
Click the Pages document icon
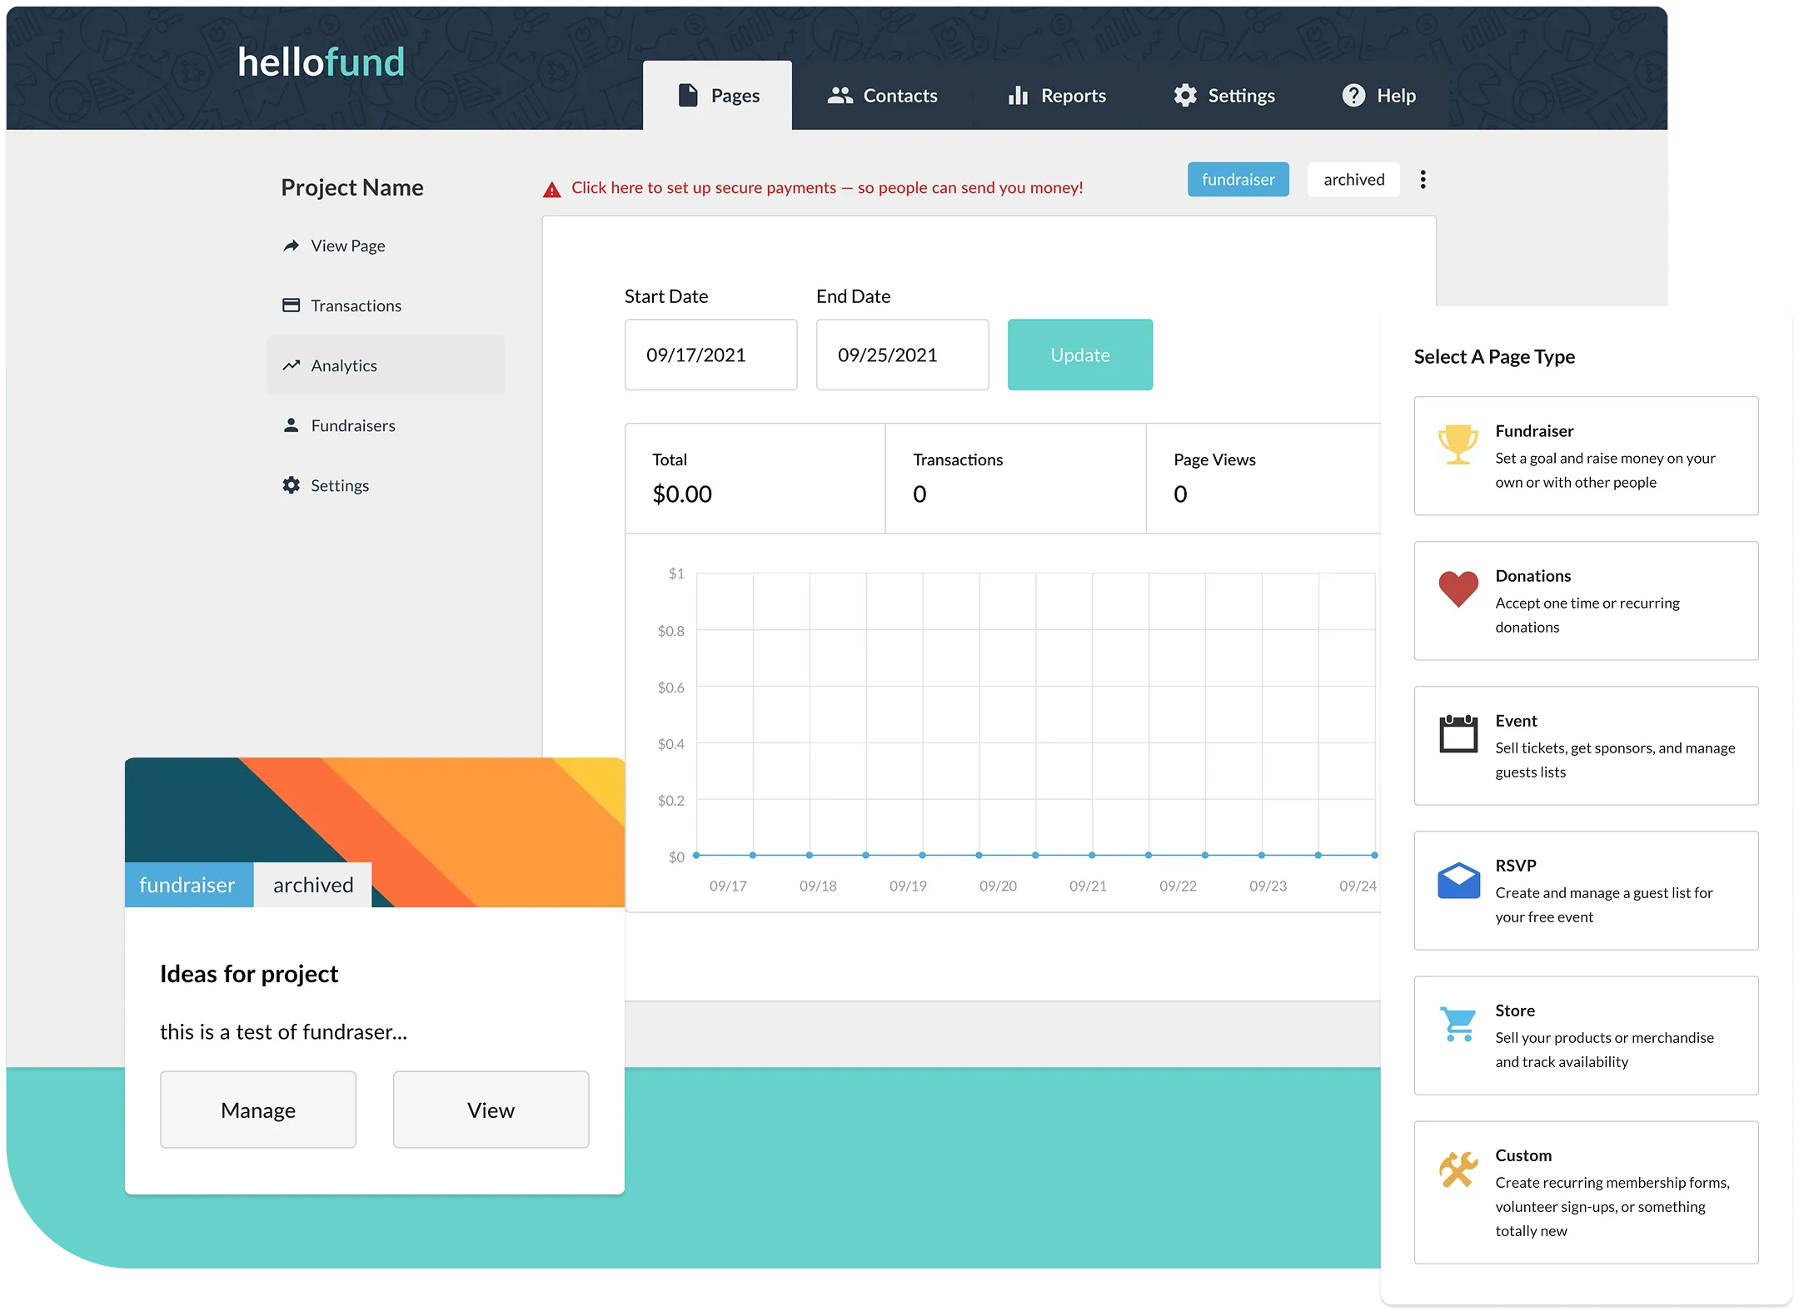point(688,95)
